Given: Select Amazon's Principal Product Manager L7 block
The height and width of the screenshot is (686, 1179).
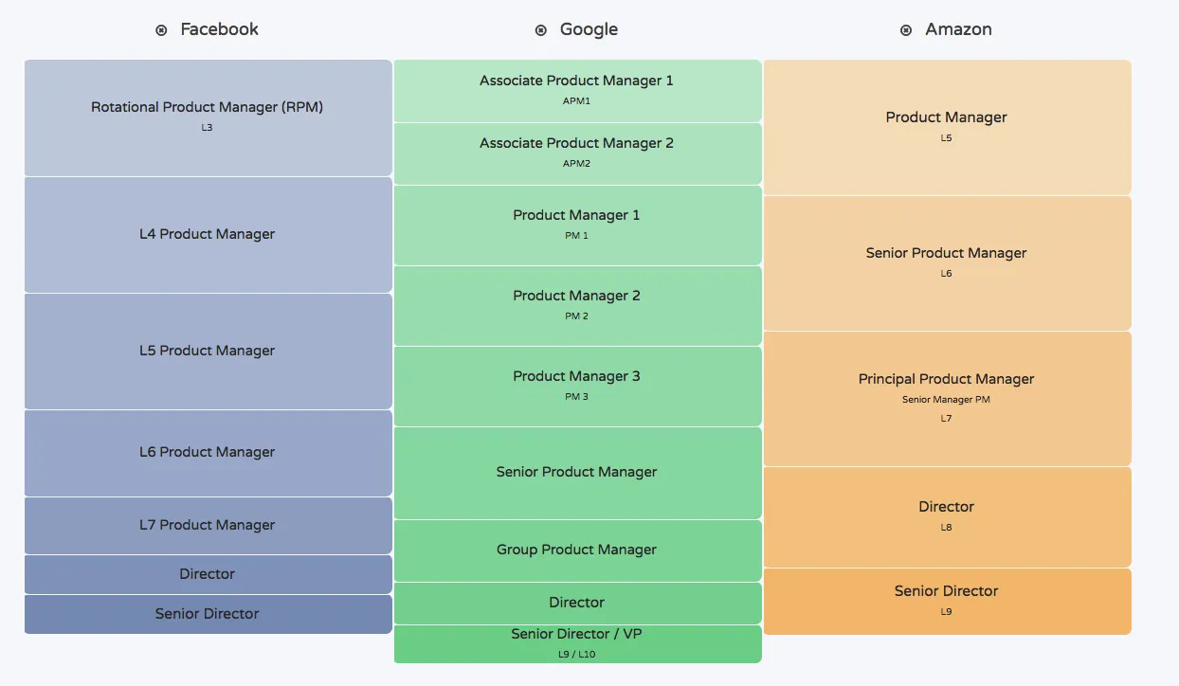Looking at the screenshot, I should [946, 398].
